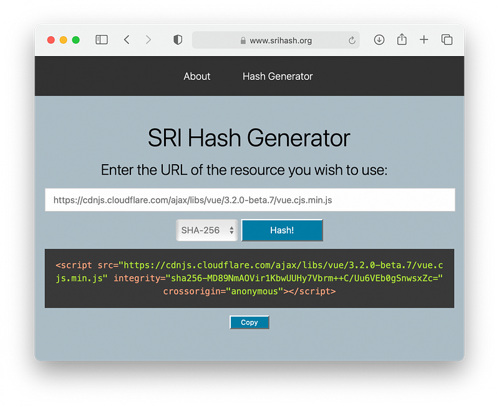Show the Safari sidebar

coord(102,40)
